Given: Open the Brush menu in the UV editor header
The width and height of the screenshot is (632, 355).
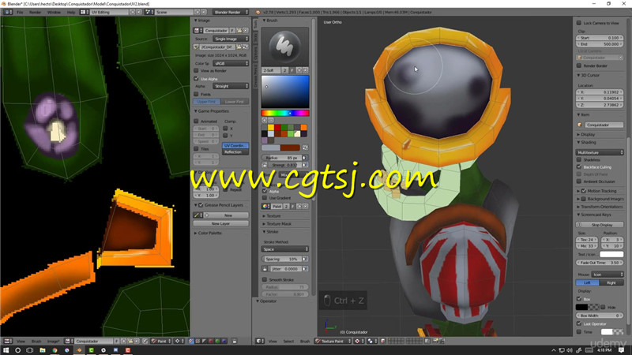Looking at the screenshot, I should coord(36,341).
